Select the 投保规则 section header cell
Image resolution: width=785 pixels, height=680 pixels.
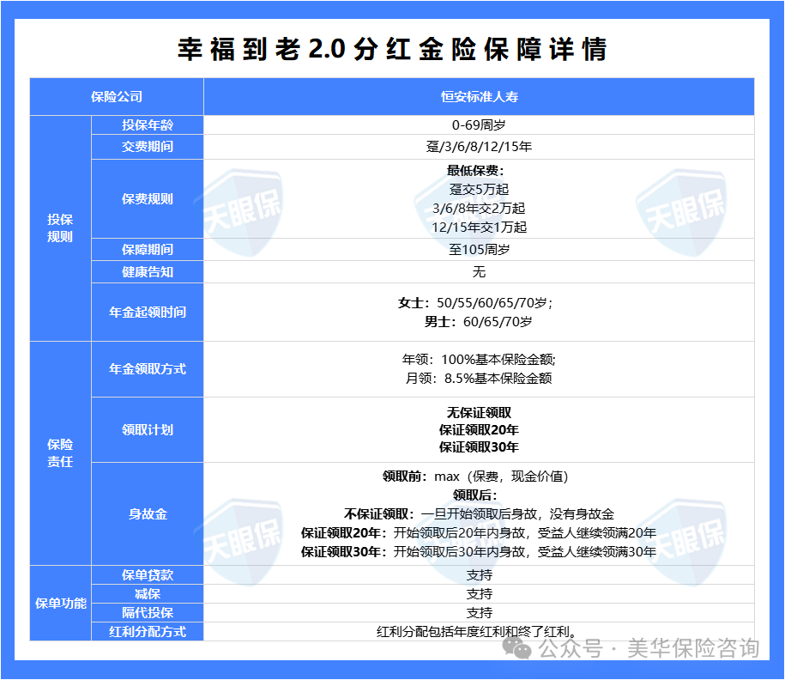[60, 228]
